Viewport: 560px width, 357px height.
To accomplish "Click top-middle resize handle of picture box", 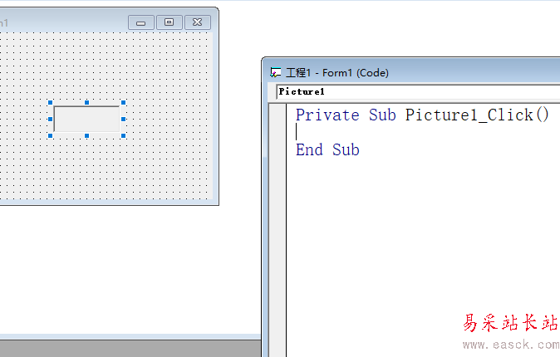I will [86, 103].
